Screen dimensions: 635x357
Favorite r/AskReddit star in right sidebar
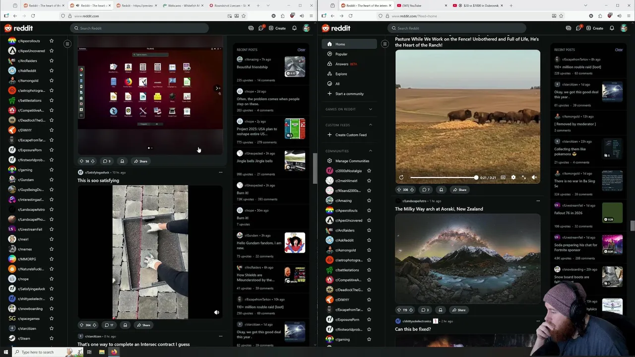tap(369, 240)
